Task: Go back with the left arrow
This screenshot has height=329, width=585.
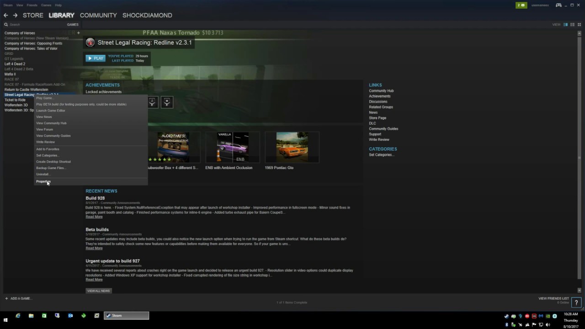Action: click(x=6, y=15)
